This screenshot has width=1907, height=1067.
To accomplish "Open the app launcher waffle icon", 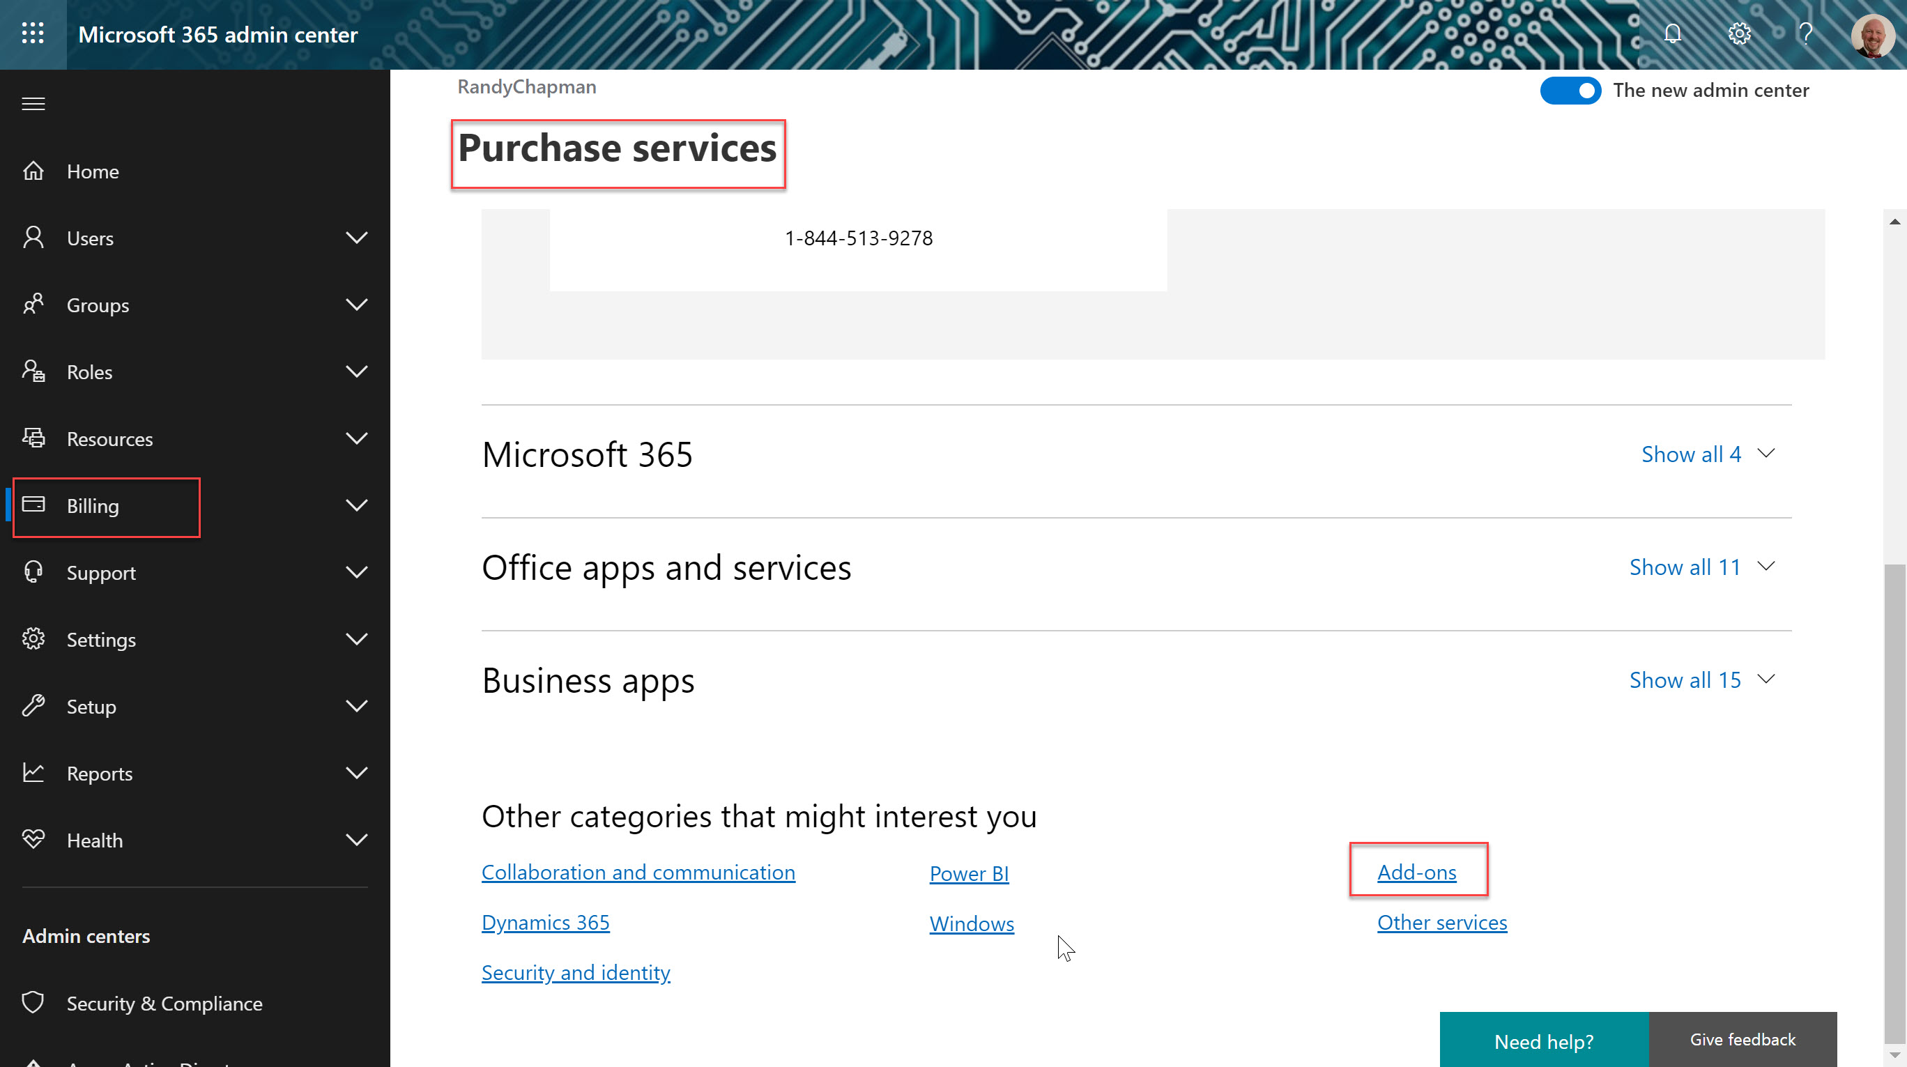I will point(33,34).
